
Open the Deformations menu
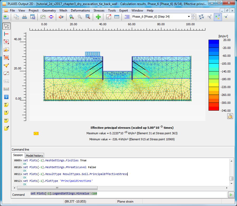[80, 11]
